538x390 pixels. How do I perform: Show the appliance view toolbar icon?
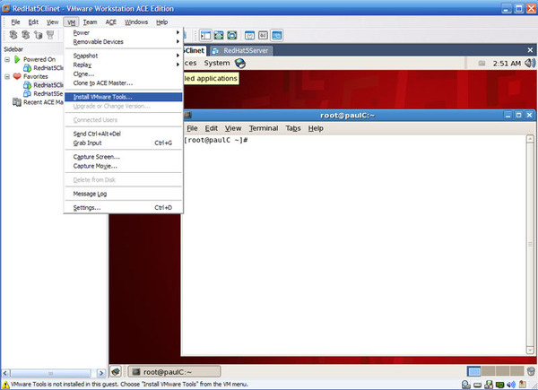click(263, 35)
